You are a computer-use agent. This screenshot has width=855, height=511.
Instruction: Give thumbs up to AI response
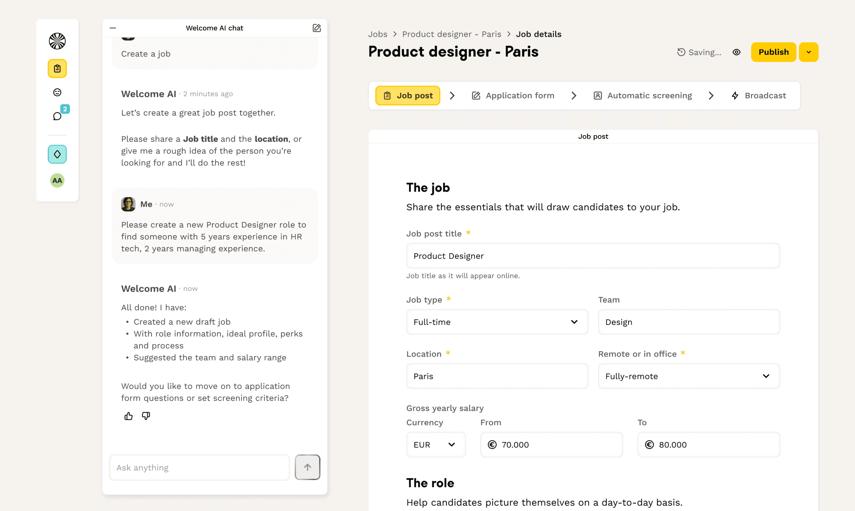click(128, 416)
